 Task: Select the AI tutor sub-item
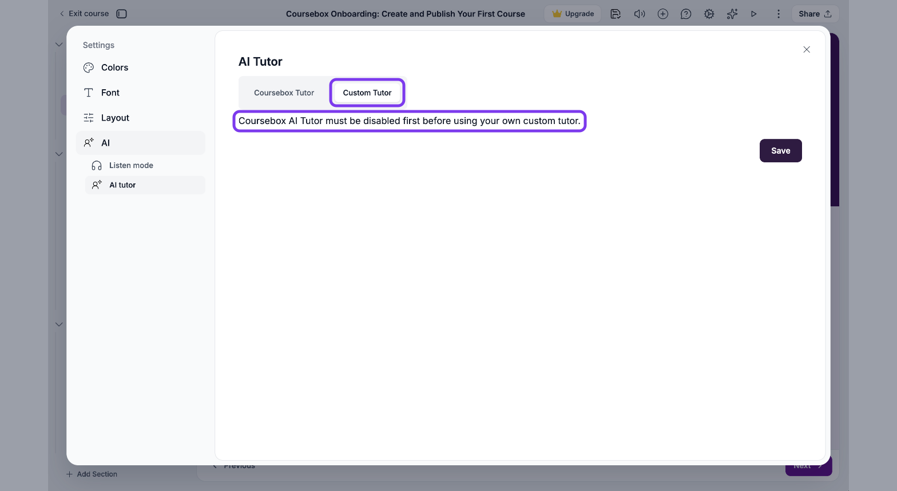(145, 185)
